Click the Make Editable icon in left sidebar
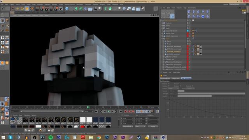The image size is (249, 140). [x=2, y=15]
